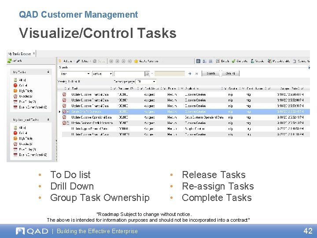The height and width of the screenshot is (238, 317).
Task: Sort by the Task Status column header
Action: click(151, 89)
